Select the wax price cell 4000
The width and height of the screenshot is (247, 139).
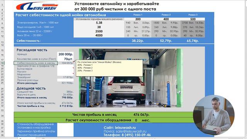pyautogui.click(x=99, y=35)
